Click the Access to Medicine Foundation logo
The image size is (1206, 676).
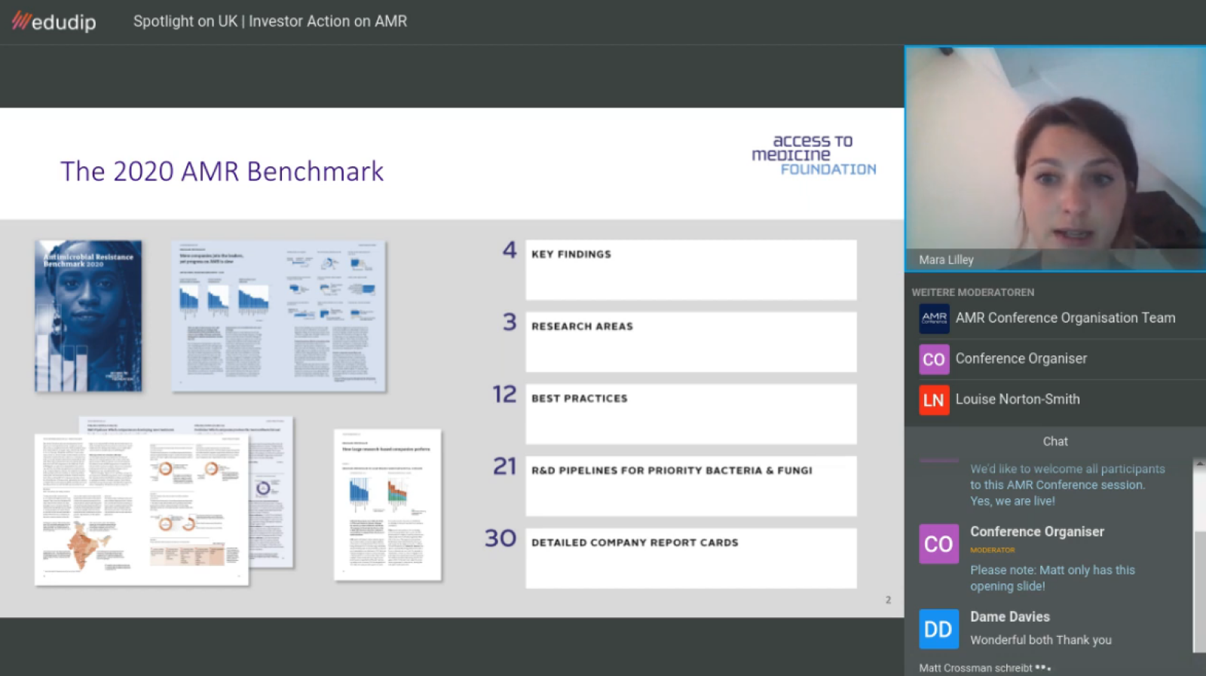tap(814, 155)
